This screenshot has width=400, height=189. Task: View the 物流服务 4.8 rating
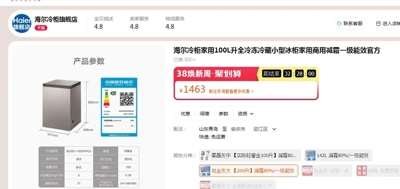click(x=175, y=23)
